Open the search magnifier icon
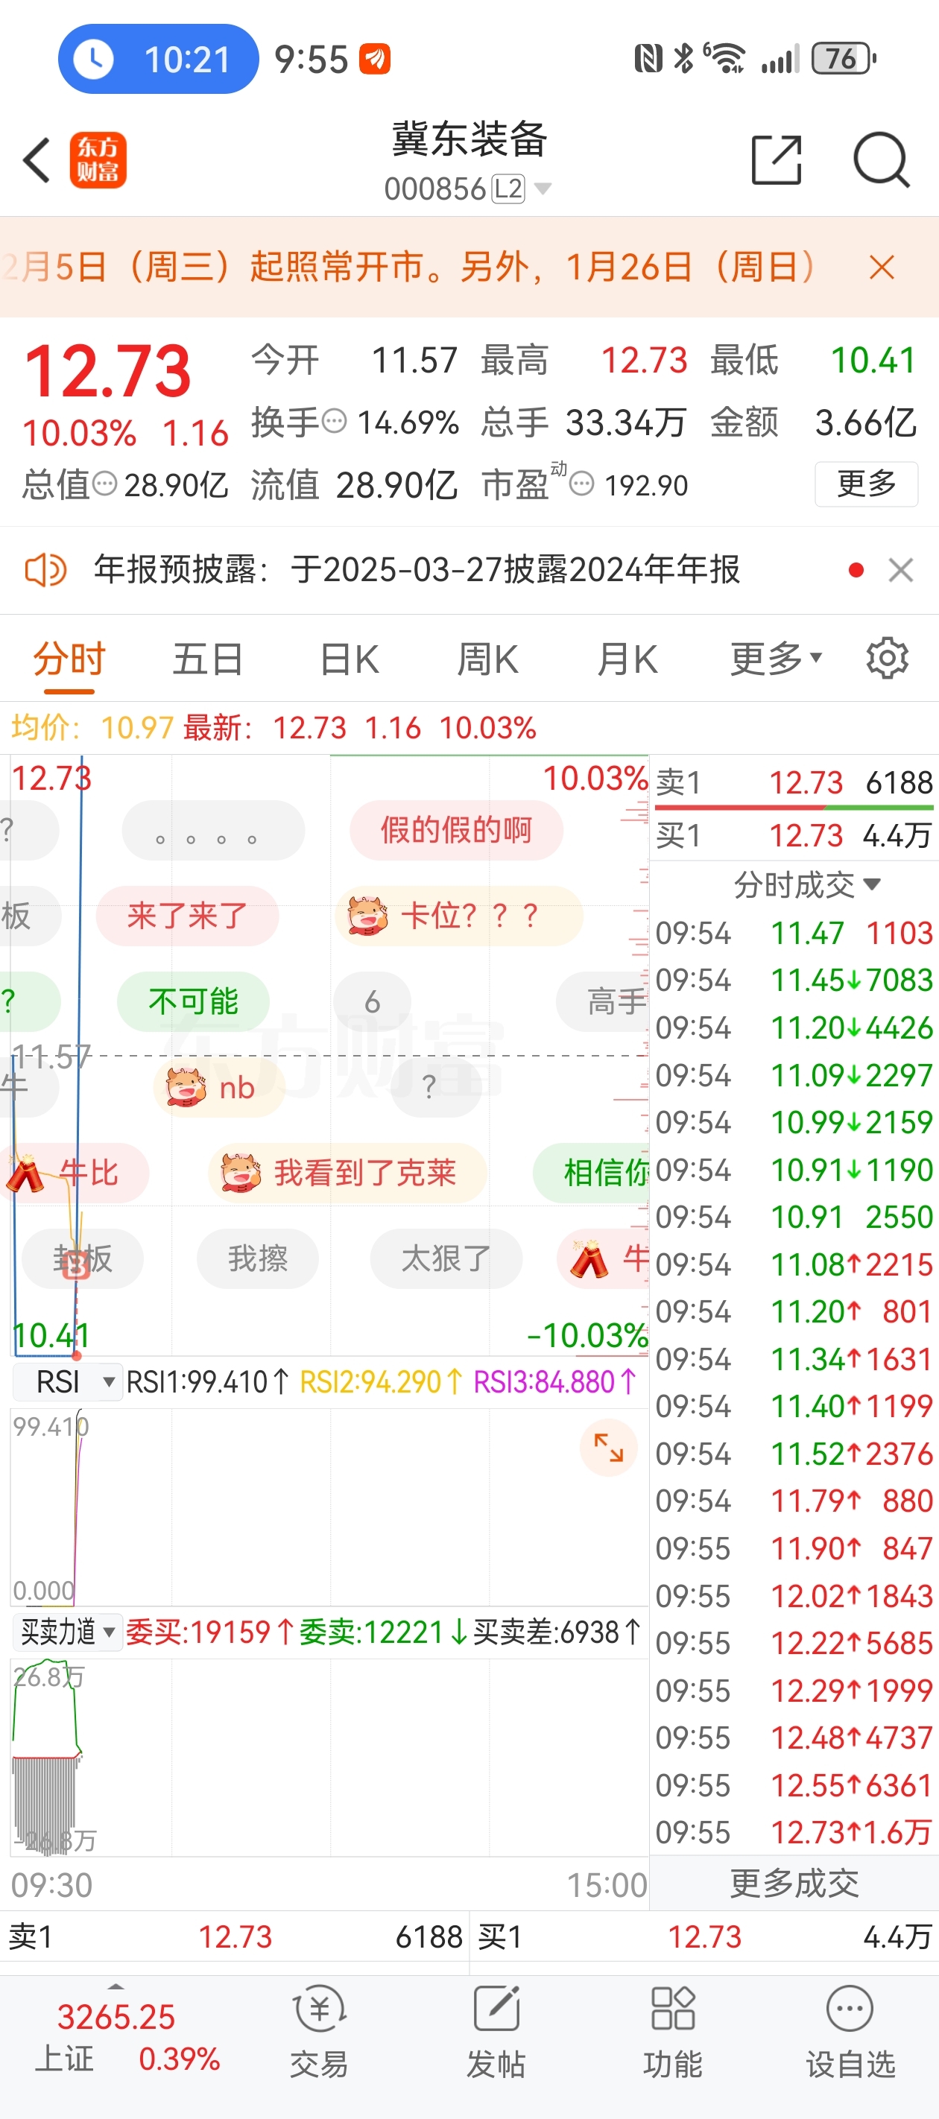Image resolution: width=939 pixels, height=2119 pixels. [881, 159]
